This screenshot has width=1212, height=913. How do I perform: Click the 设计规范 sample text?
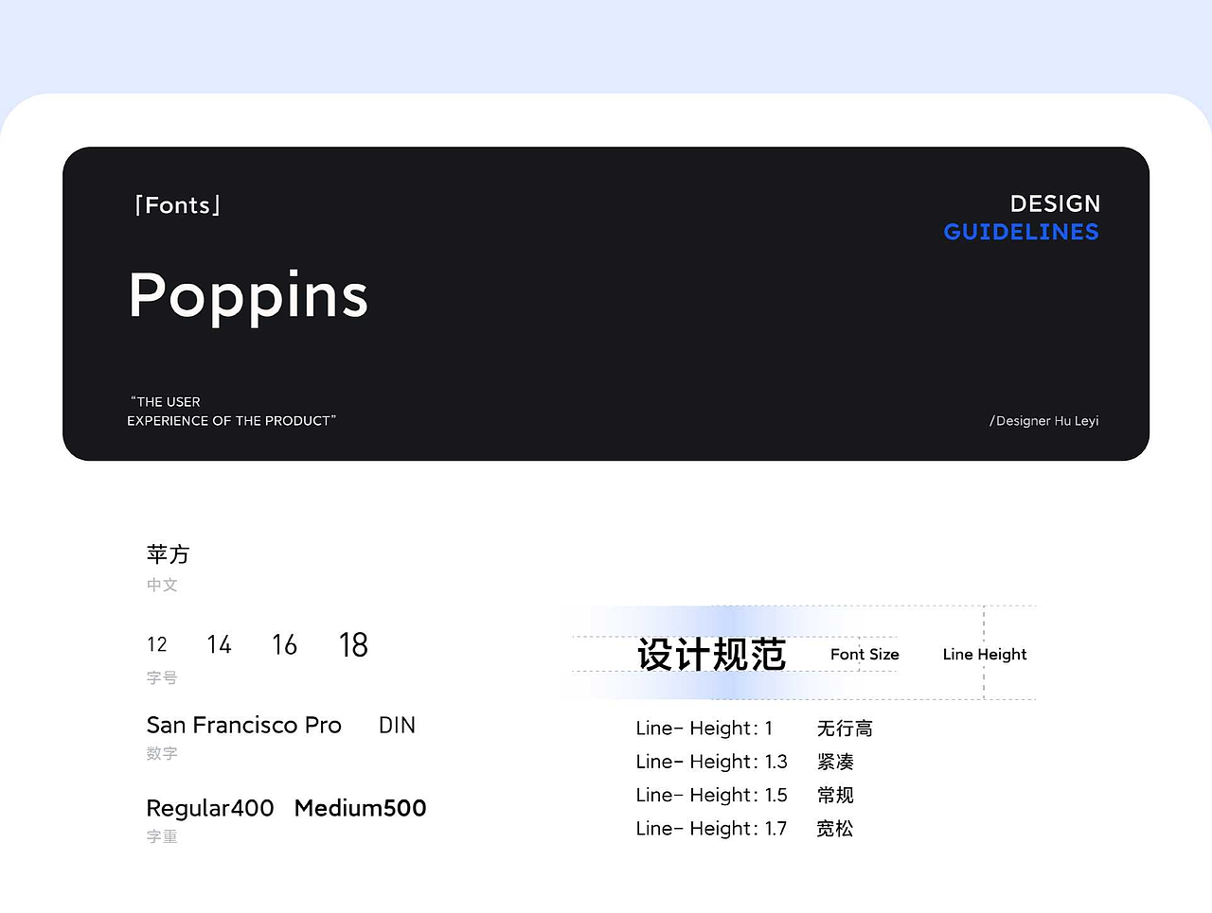(711, 655)
